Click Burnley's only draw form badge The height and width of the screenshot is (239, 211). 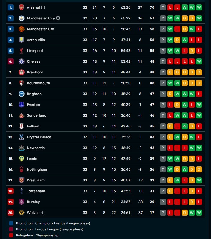[192, 202]
